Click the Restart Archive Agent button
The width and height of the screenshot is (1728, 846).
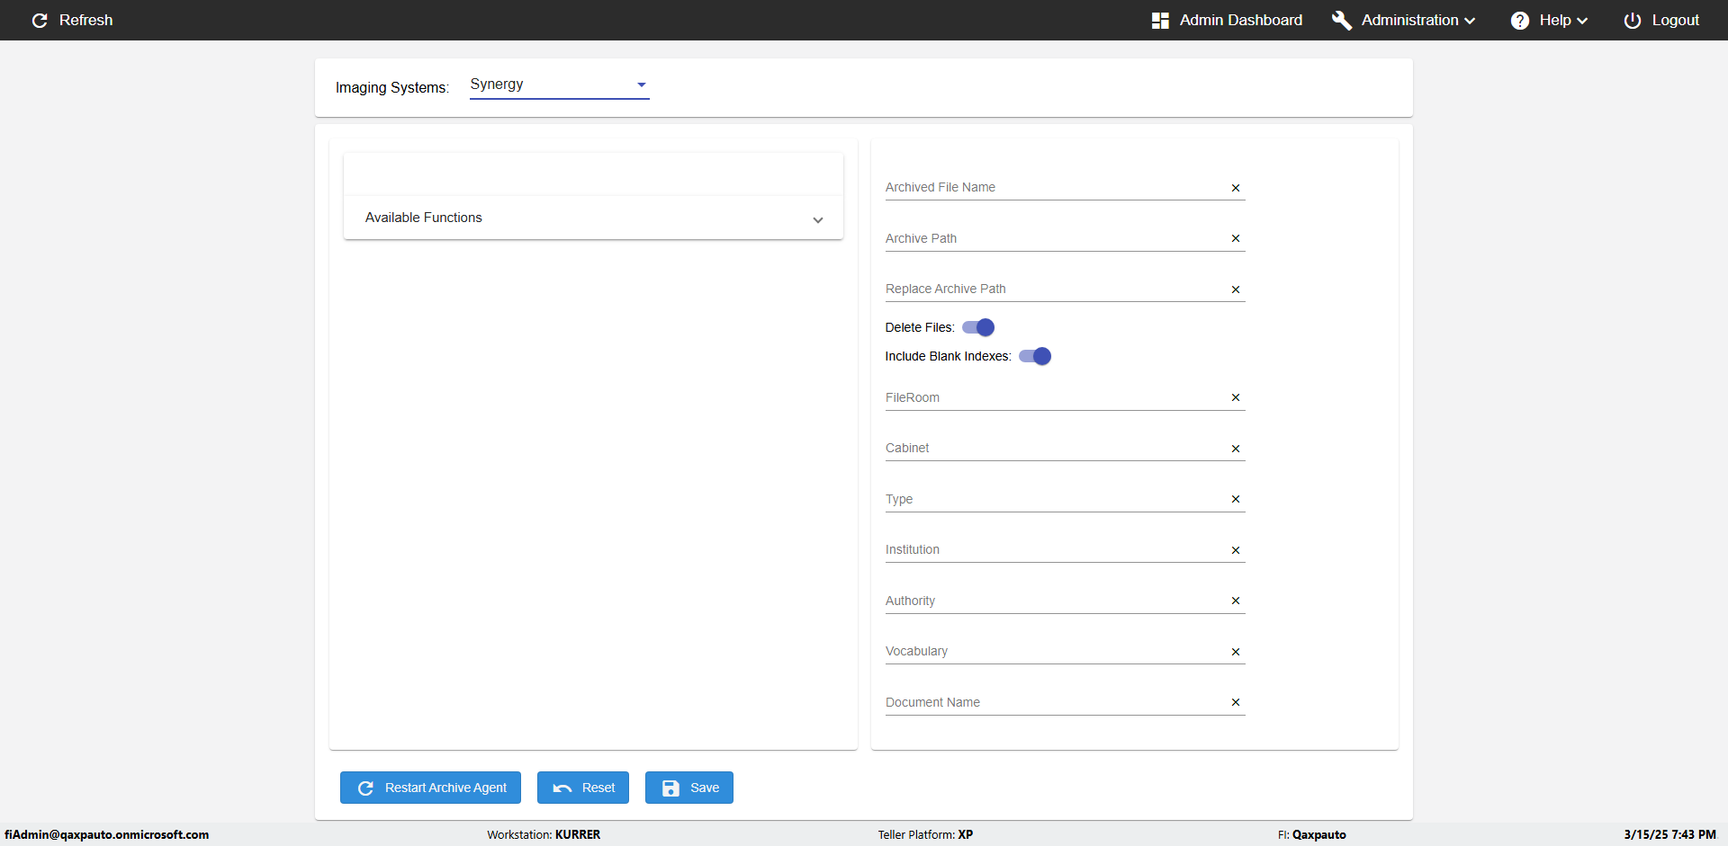click(430, 788)
